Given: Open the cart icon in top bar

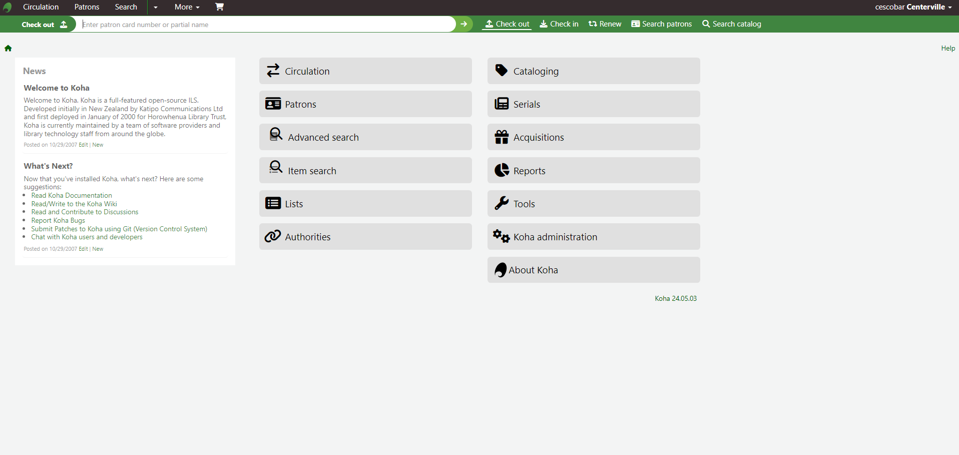Looking at the screenshot, I should pyautogui.click(x=219, y=7).
